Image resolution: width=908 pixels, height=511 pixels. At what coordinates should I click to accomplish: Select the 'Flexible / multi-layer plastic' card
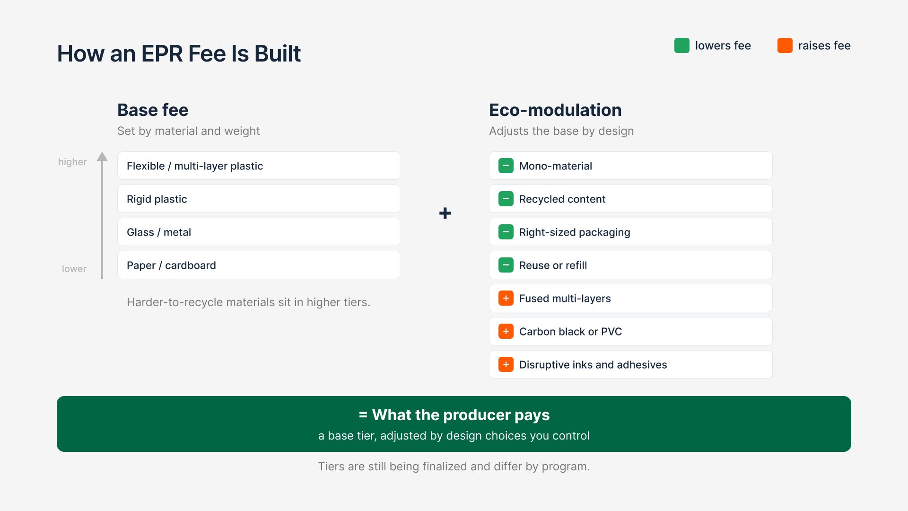coord(259,166)
